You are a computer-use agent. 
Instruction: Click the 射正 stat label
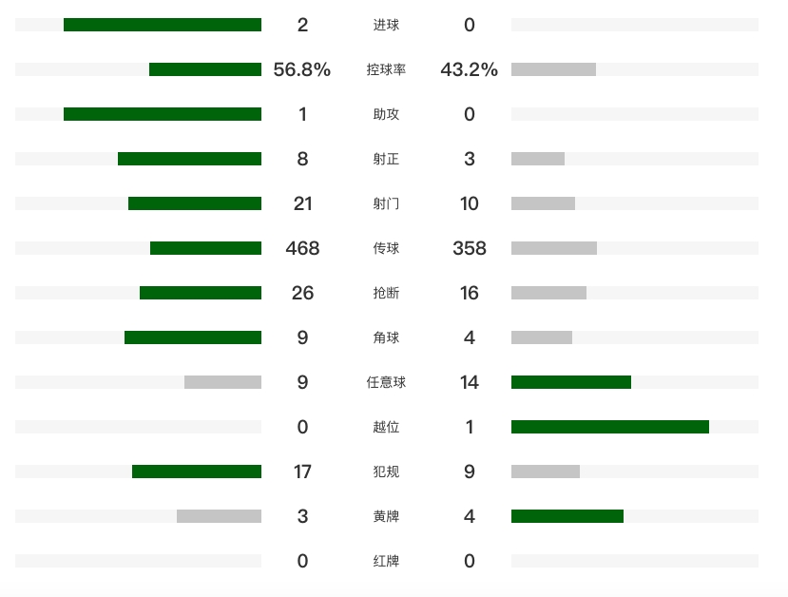[x=386, y=159]
